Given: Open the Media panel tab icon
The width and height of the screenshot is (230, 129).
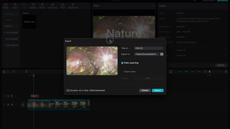Looking at the screenshot, I should 6,5.
